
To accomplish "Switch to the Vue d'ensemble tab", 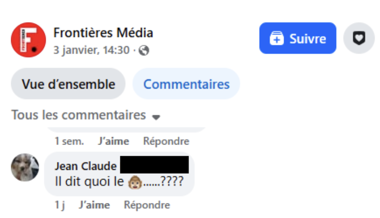I will click(68, 84).
